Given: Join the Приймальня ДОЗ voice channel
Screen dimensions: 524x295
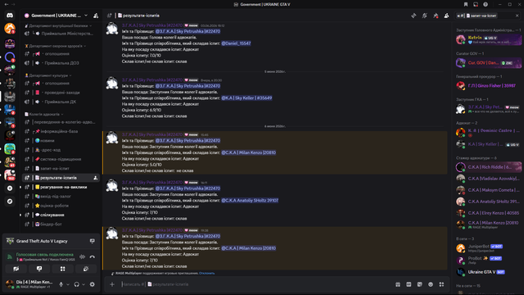Looking at the screenshot, I should [x=61, y=63].
